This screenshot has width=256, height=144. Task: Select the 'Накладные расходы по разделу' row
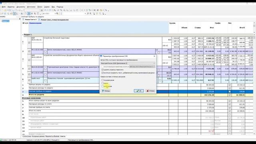coord(138,88)
